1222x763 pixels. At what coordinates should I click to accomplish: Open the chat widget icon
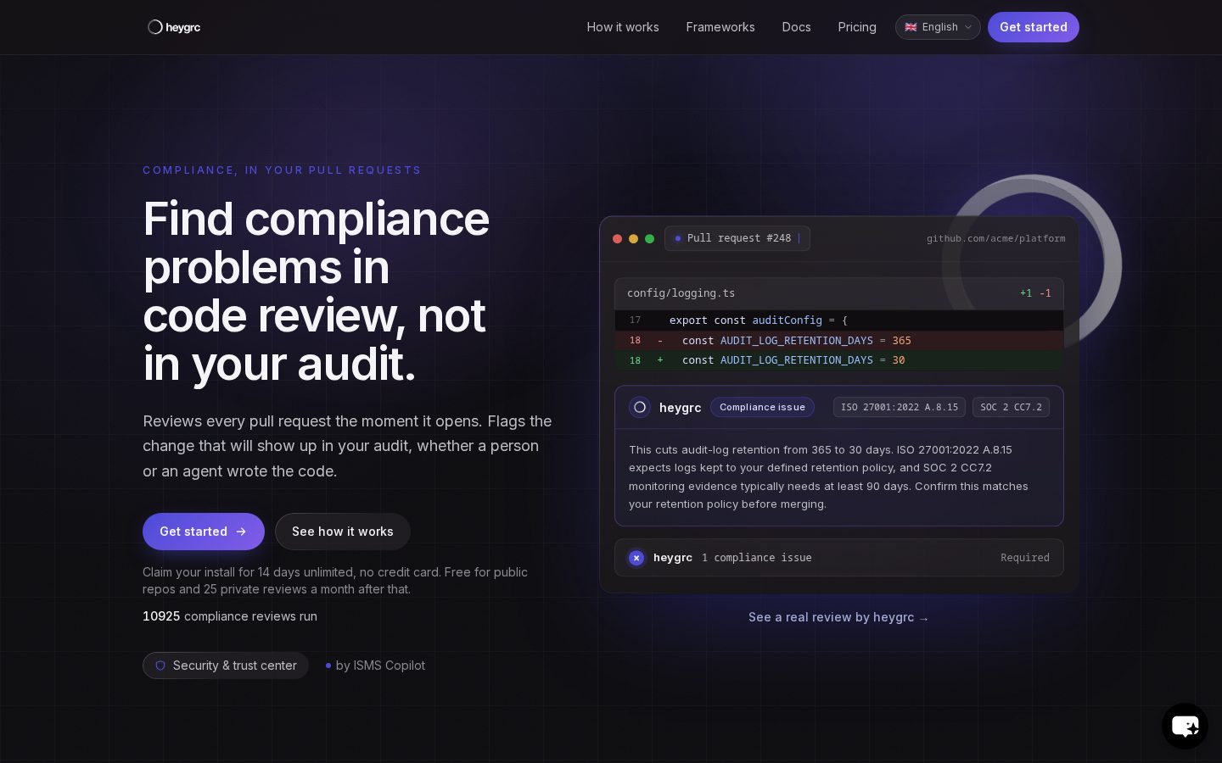1185,726
